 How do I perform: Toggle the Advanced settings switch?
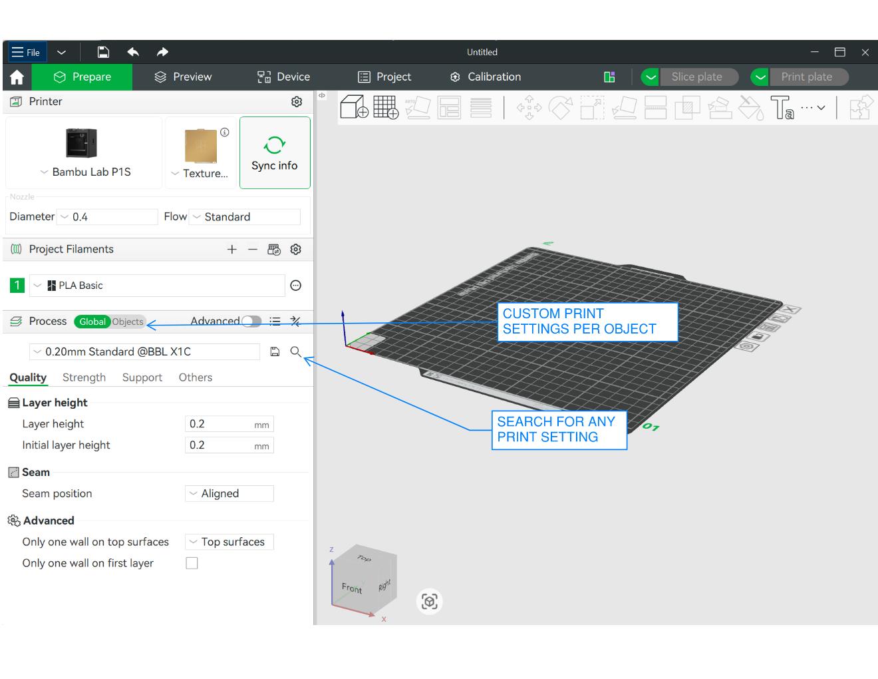coord(251,322)
